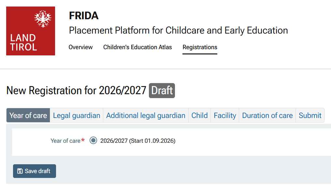Open the Registrations navigation item
The height and width of the screenshot is (190, 331).
(200, 47)
